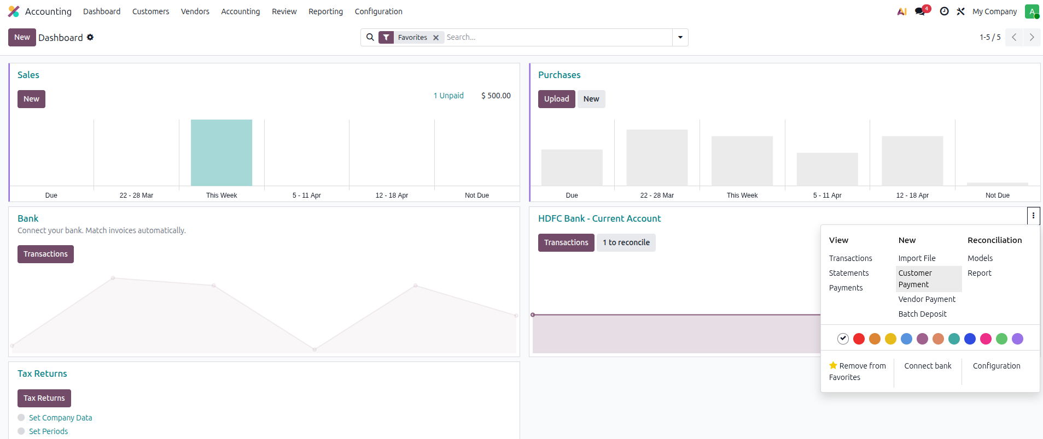Pick the yellow color swatch
Image resolution: width=1043 pixels, height=439 pixels.
pos(891,339)
